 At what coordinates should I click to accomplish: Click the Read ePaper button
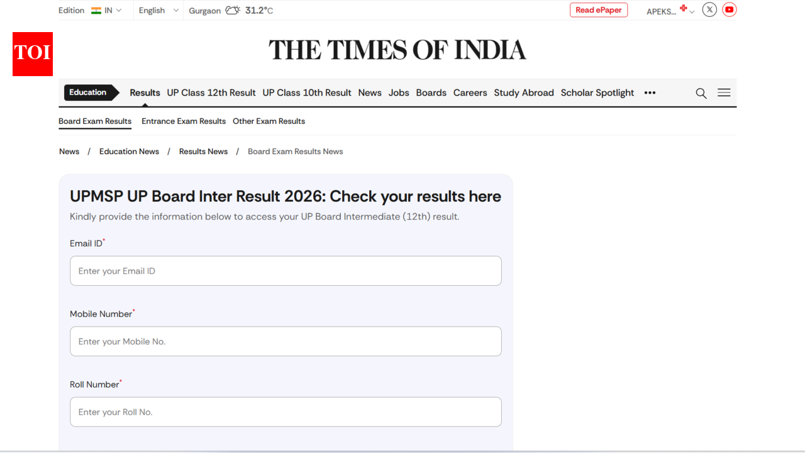(598, 9)
